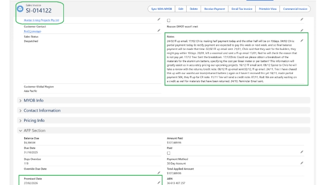Click the Delete button

point(194,9)
